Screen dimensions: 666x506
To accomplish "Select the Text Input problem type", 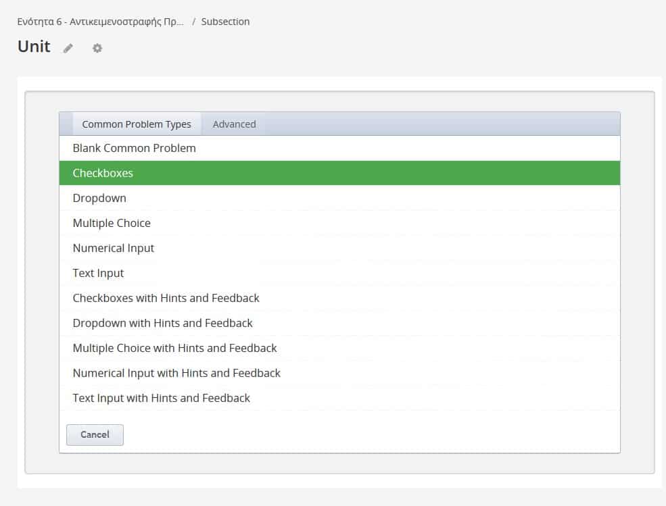I will pyautogui.click(x=339, y=274).
